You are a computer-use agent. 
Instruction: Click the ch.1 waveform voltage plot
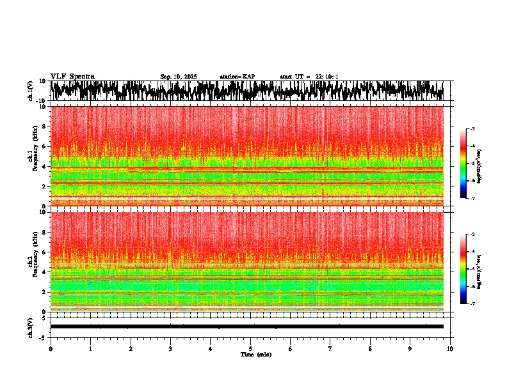pyautogui.click(x=246, y=91)
